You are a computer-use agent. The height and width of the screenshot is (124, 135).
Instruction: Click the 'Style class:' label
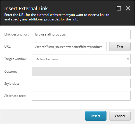[12, 84]
